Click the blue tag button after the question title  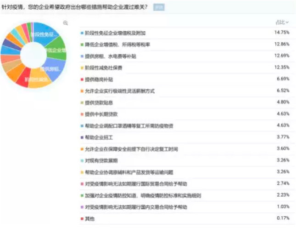[159, 7]
